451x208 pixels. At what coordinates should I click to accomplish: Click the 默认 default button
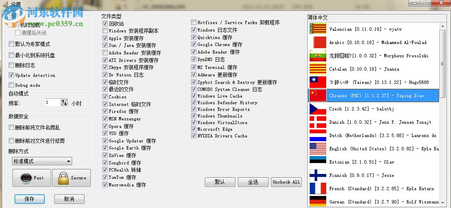(x=220, y=182)
